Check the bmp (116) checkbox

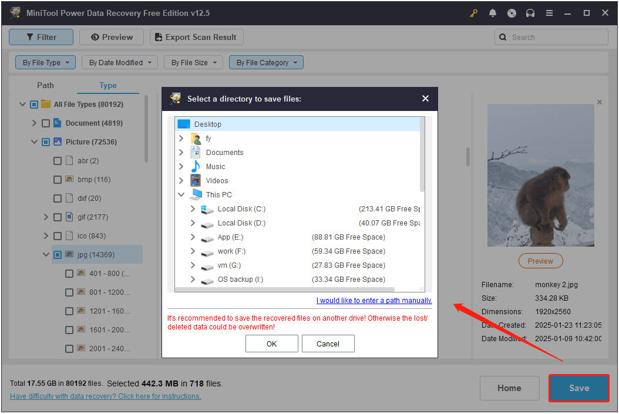[57, 180]
